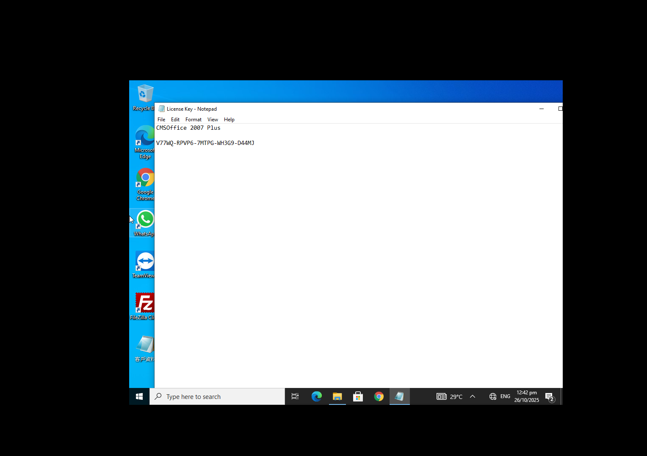The height and width of the screenshot is (456, 647).
Task: Select the Microsoft Edge desktop shortcut
Action: (x=144, y=142)
